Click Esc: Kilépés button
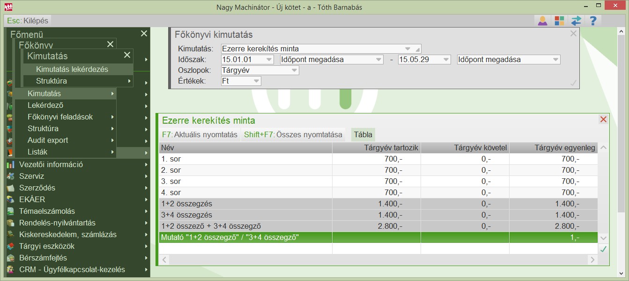 tap(28, 21)
